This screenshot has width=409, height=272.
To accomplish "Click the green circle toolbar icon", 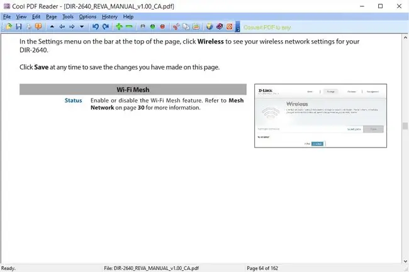I will [x=153, y=26].
